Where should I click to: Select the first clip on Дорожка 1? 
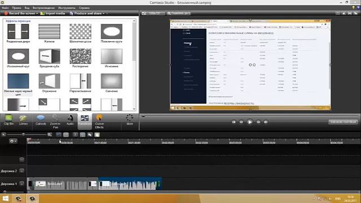58,184
